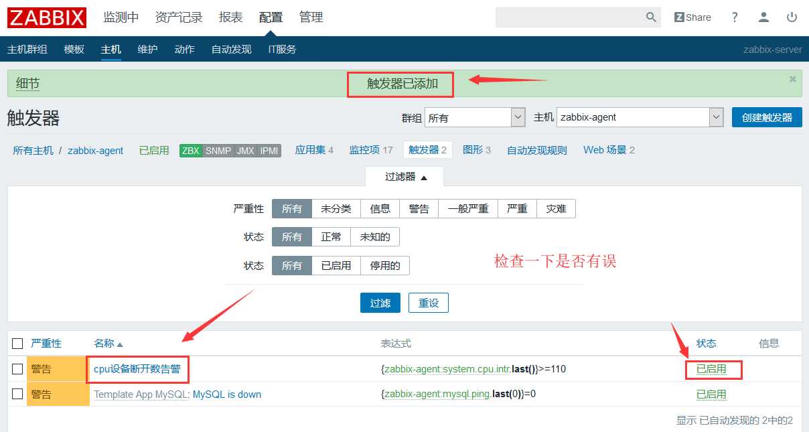Click the JMX availability badge
Viewport: 809px width, 432px height.
point(246,151)
